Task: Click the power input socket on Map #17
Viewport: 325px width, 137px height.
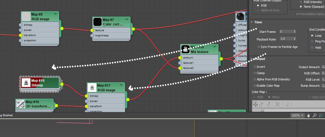Action: click(87, 101)
